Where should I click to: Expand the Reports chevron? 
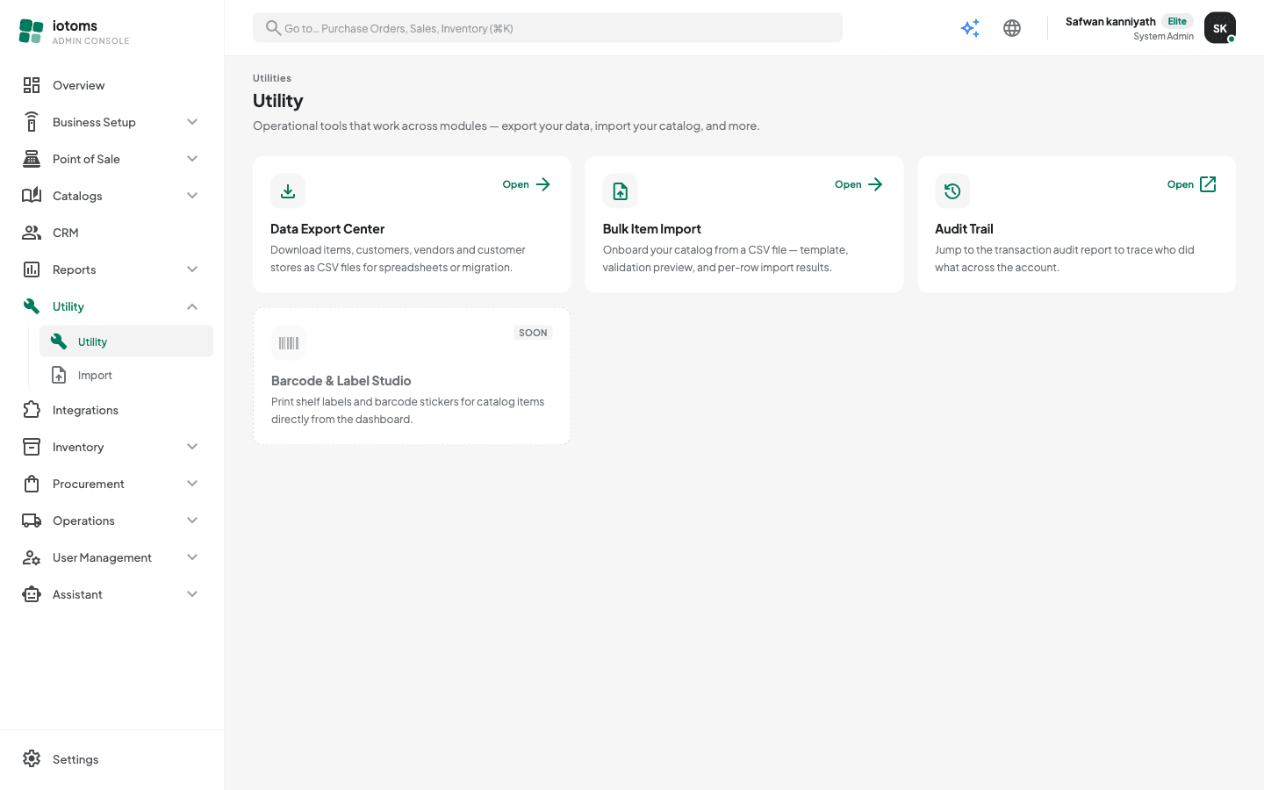[192, 269]
